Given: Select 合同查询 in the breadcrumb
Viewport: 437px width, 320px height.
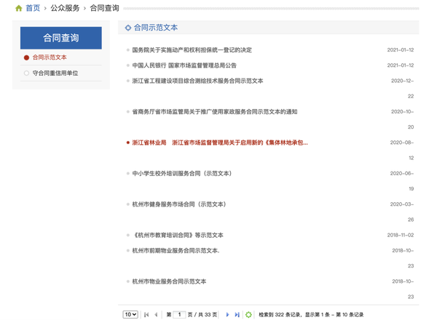Looking at the screenshot, I should [104, 8].
